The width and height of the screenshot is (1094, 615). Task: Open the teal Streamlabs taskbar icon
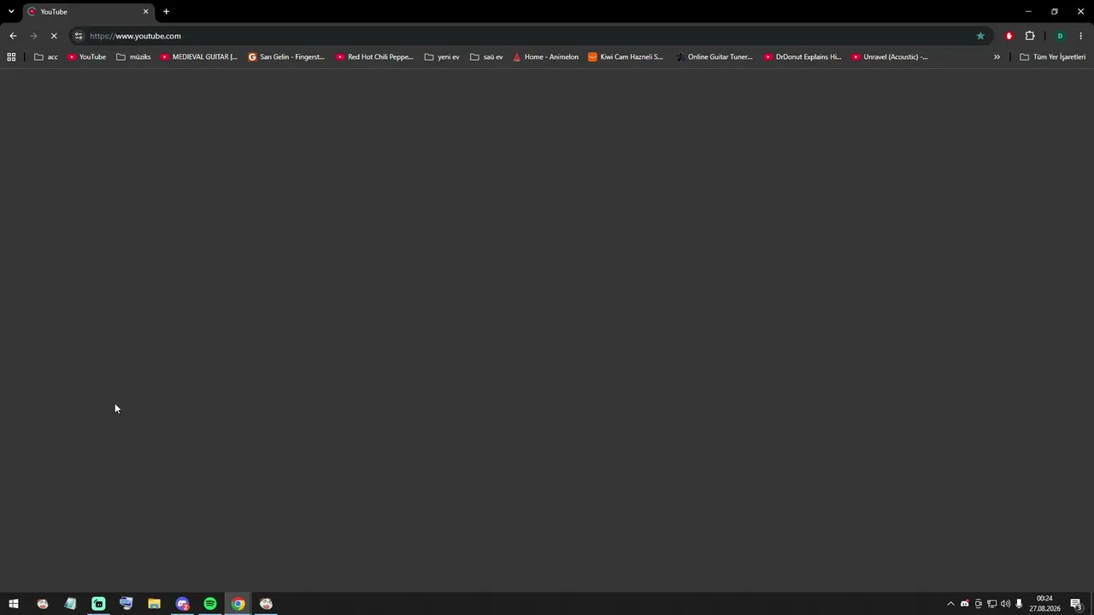coord(98,604)
